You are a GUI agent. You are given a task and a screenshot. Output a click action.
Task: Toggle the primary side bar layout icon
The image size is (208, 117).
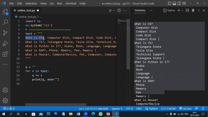[x=169, y=3]
